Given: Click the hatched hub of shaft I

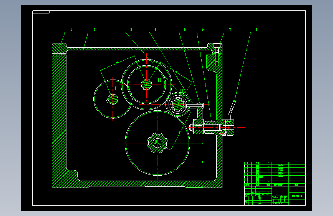Looking at the screenshot, I should (x=113, y=99).
